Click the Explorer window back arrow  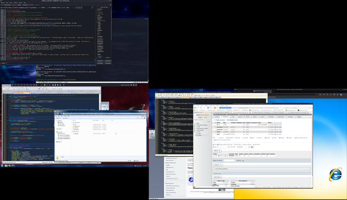tap(56, 114)
